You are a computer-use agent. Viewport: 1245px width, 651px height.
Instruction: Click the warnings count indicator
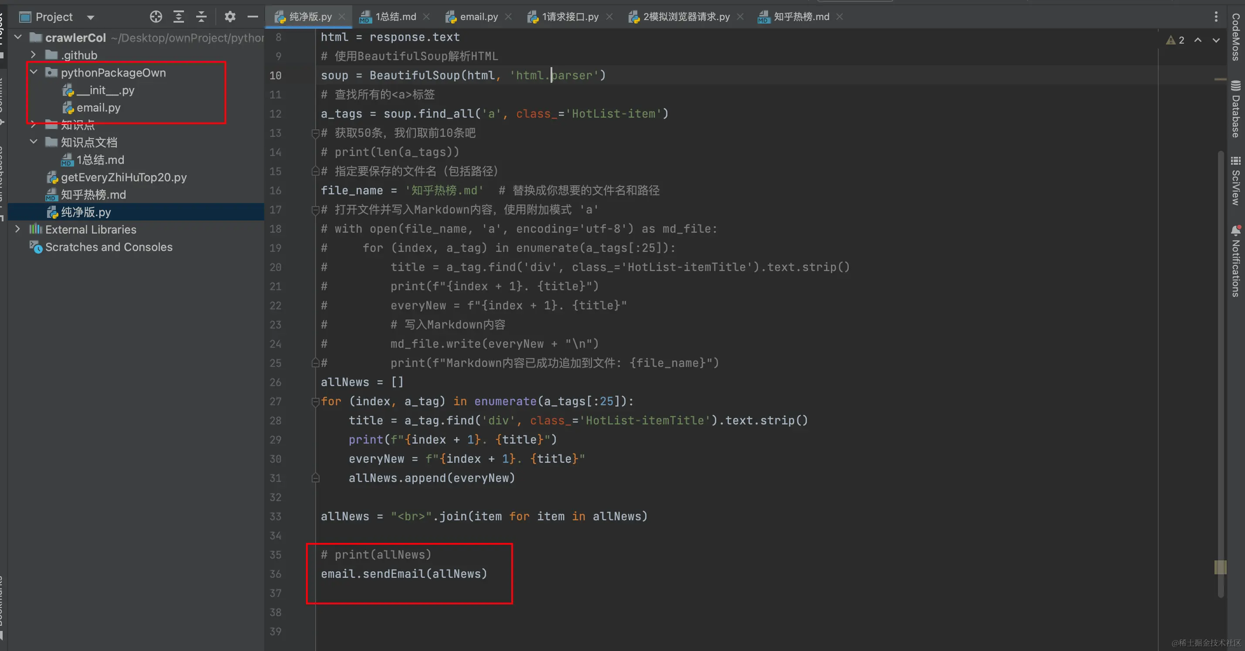point(1175,40)
